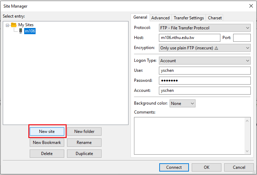Open the Logon Type dropdown
Screen dimensions: 257x175
(205, 61)
